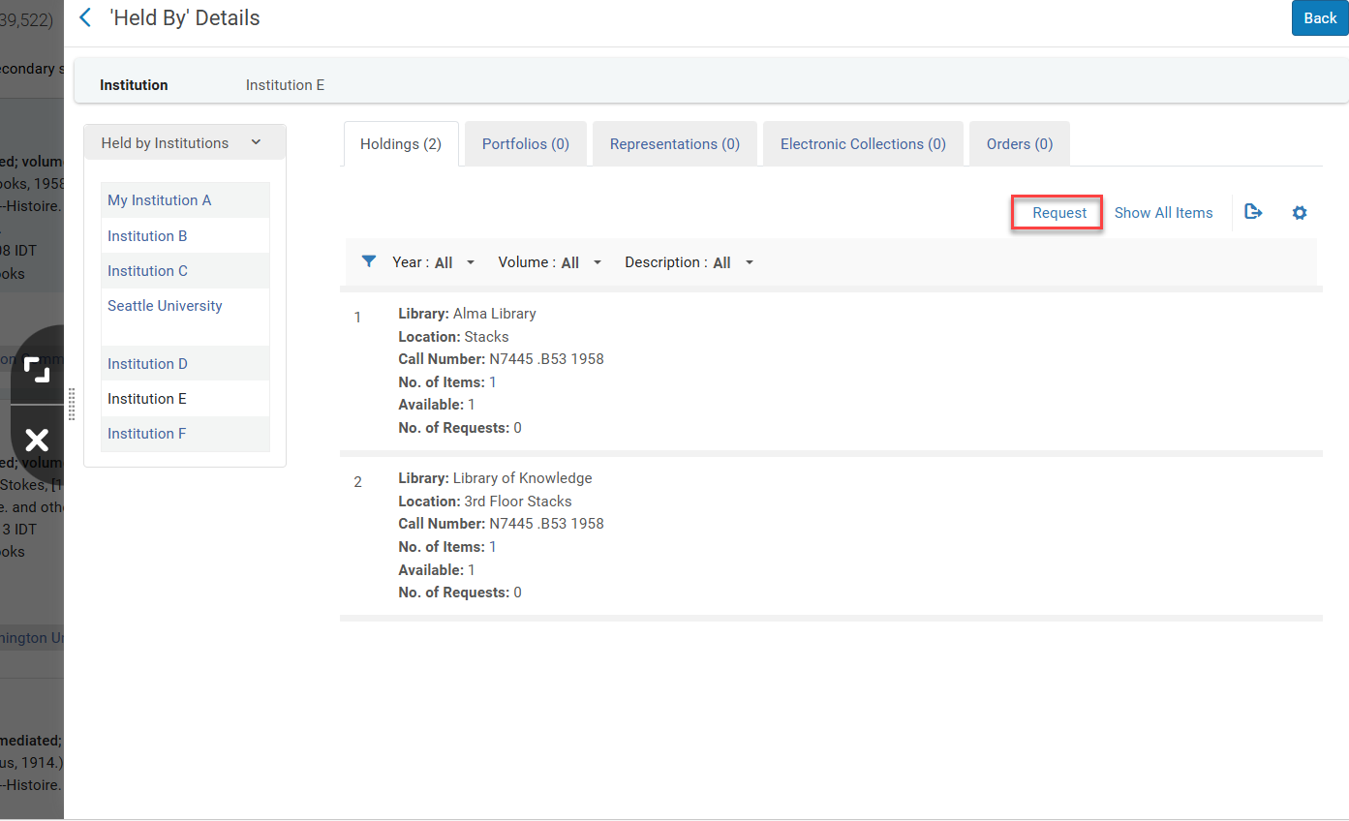Click the panel drag handle dots

(72, 404)
